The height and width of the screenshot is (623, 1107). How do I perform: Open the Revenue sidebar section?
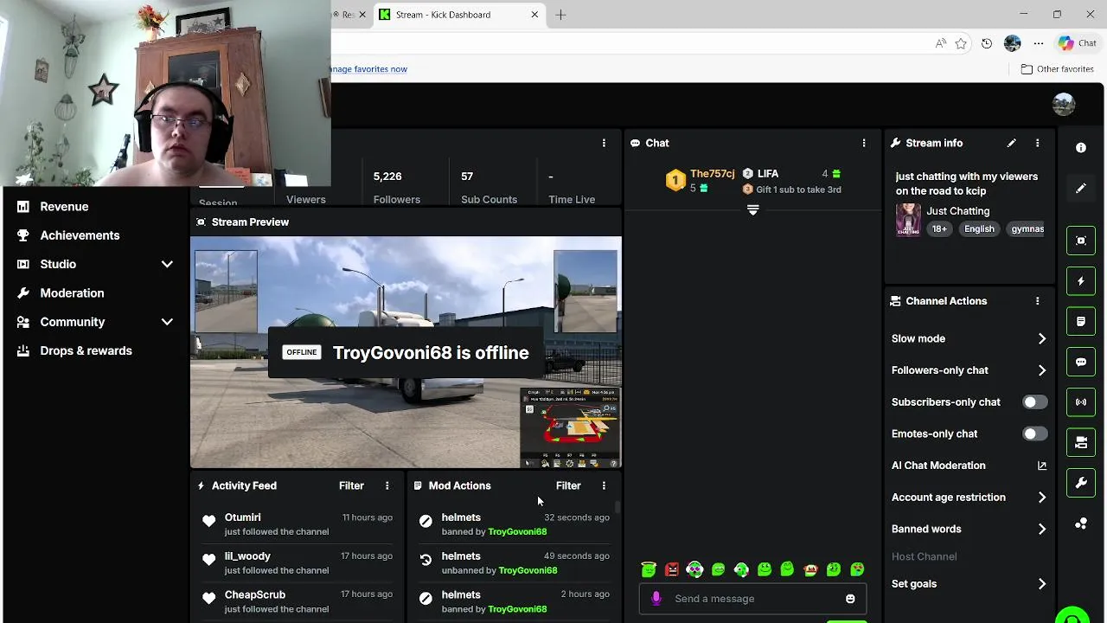coord(64,207)
